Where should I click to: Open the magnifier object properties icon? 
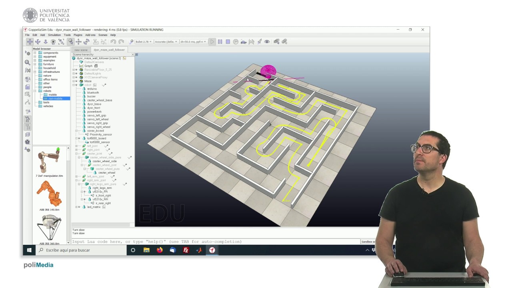28,62
